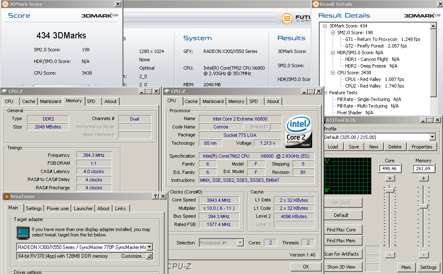Collapse the CPU Score: 3438 node
Image resolution: width=443 pixels, height=274 pixels.
coord(333,73)
